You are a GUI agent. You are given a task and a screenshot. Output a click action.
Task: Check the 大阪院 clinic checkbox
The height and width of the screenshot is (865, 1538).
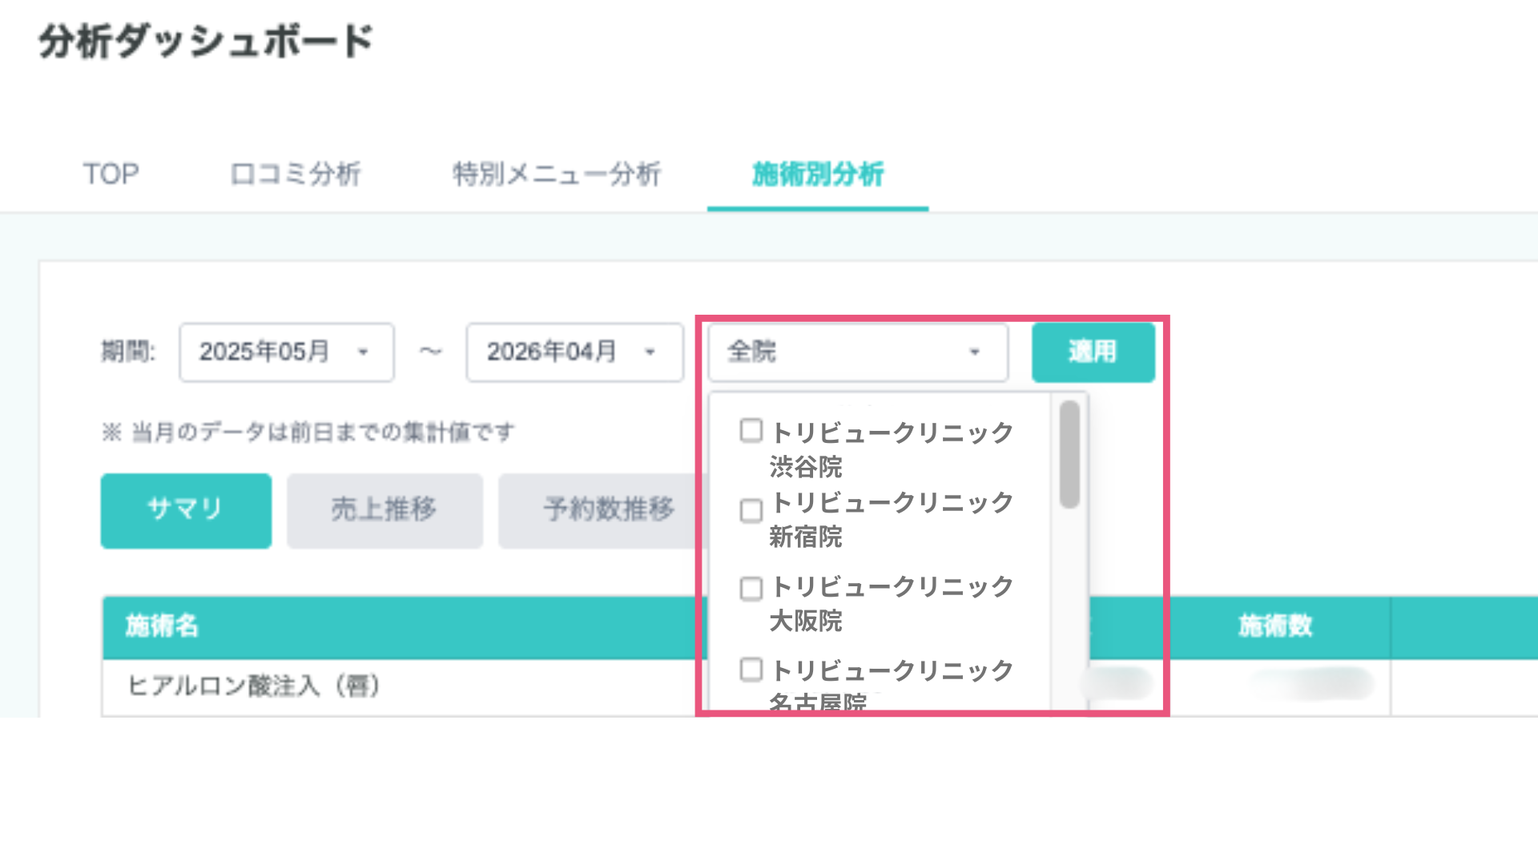pos(751,589)
